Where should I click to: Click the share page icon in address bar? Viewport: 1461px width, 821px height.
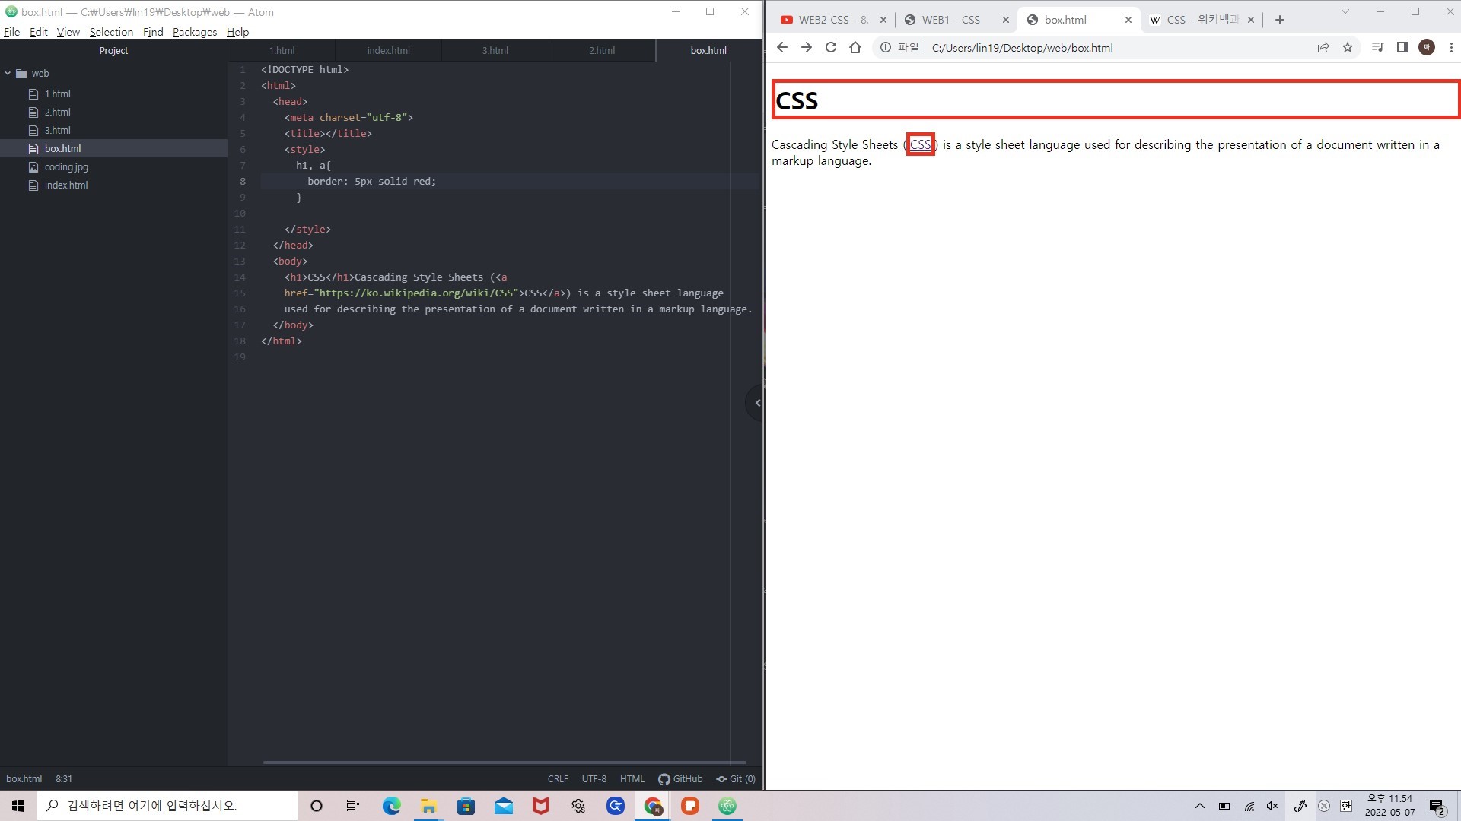[x=1323, y=47]
